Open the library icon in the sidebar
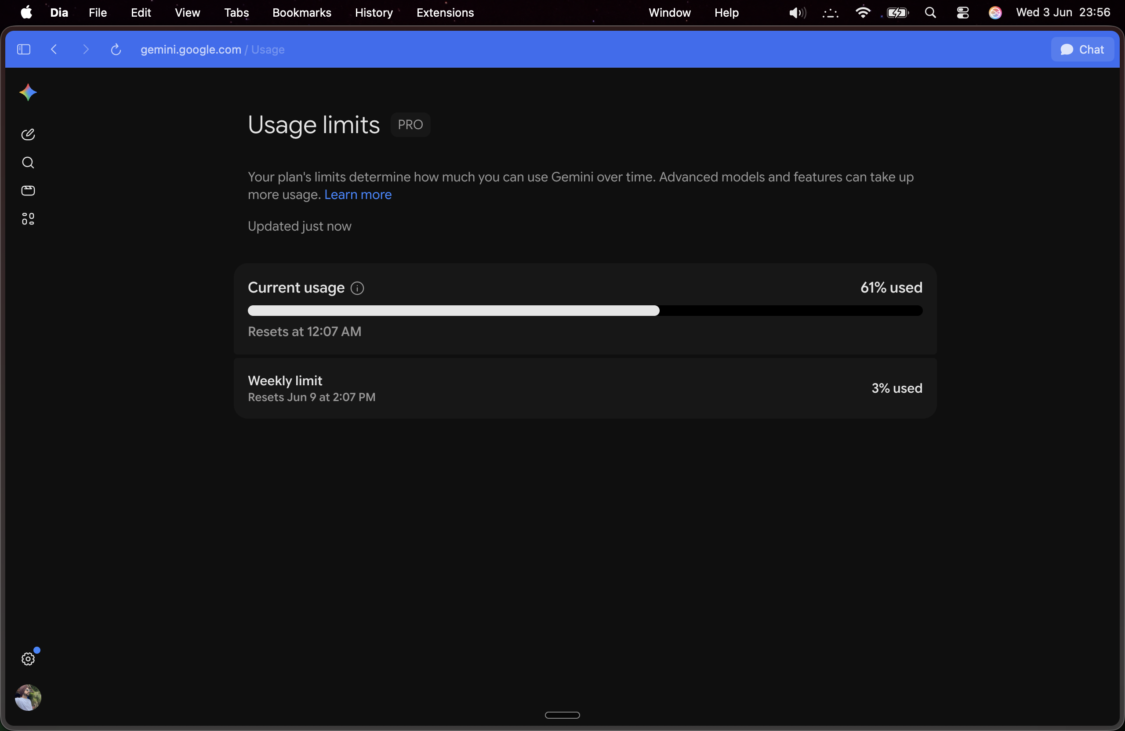This screenshot has width=1125, height=731. [28, 190]
